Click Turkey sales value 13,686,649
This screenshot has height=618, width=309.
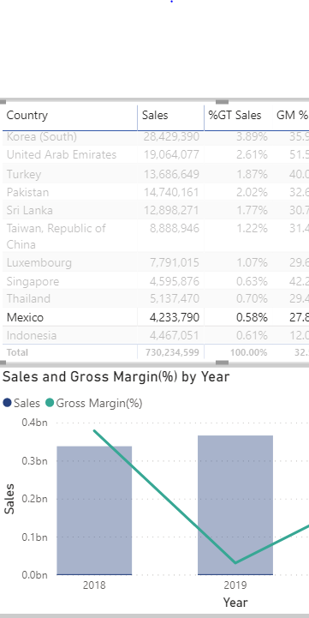pyautogui.click(x=171, y=174)
